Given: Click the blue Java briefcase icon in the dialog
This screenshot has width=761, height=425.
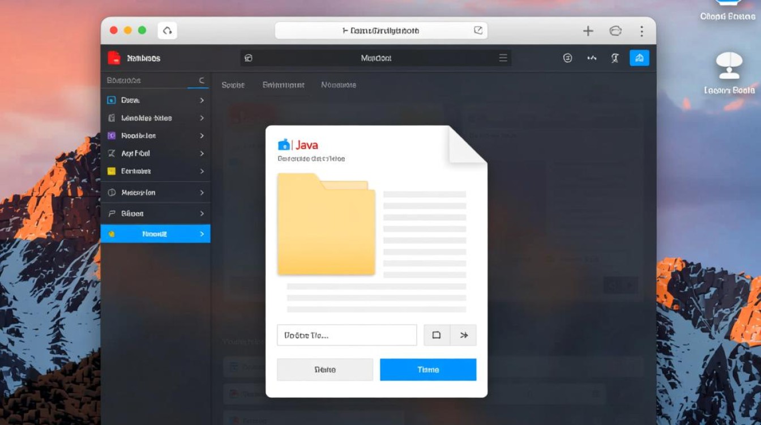Looking at the screenshot, I should tap(285, 144).
